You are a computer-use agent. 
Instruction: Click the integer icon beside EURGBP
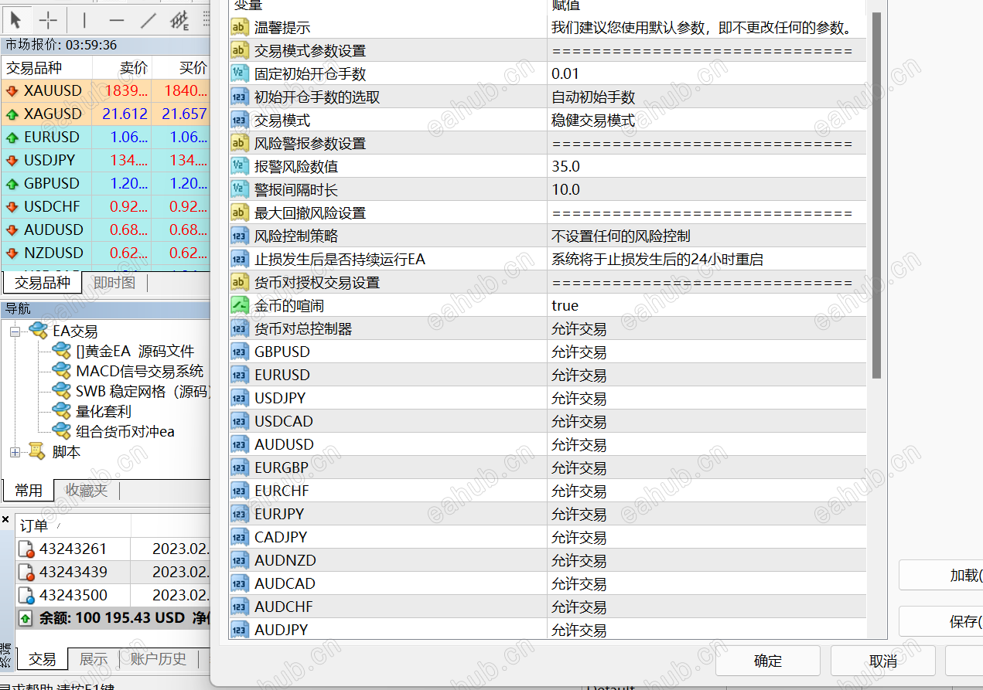[x=240, y=467]
